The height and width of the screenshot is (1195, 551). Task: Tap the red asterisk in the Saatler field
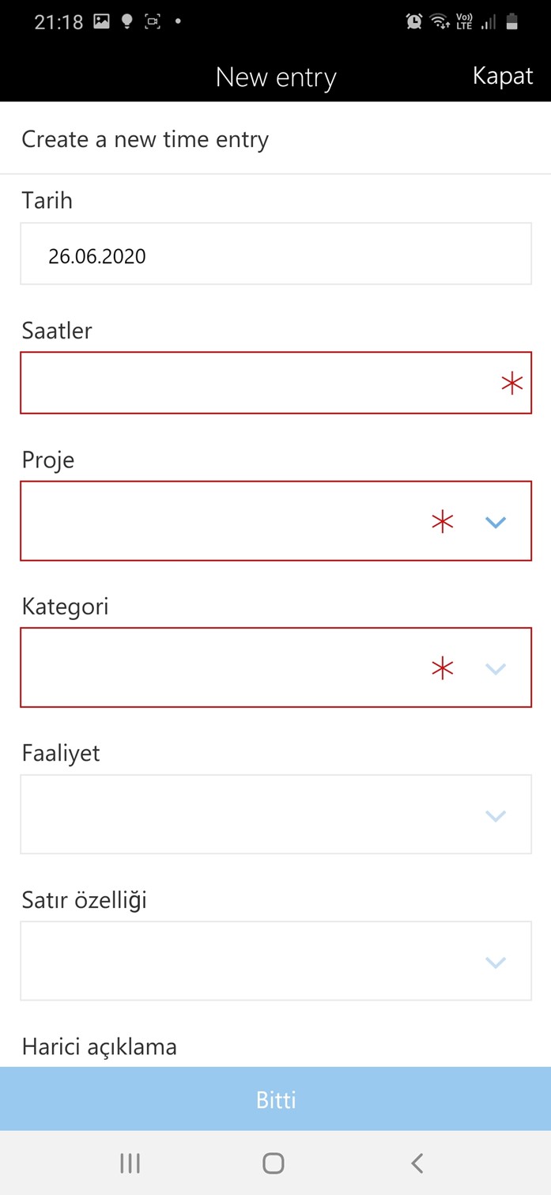[512, 384]
